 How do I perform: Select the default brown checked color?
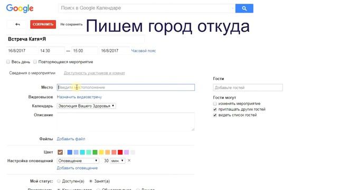(x=60, y=153)
